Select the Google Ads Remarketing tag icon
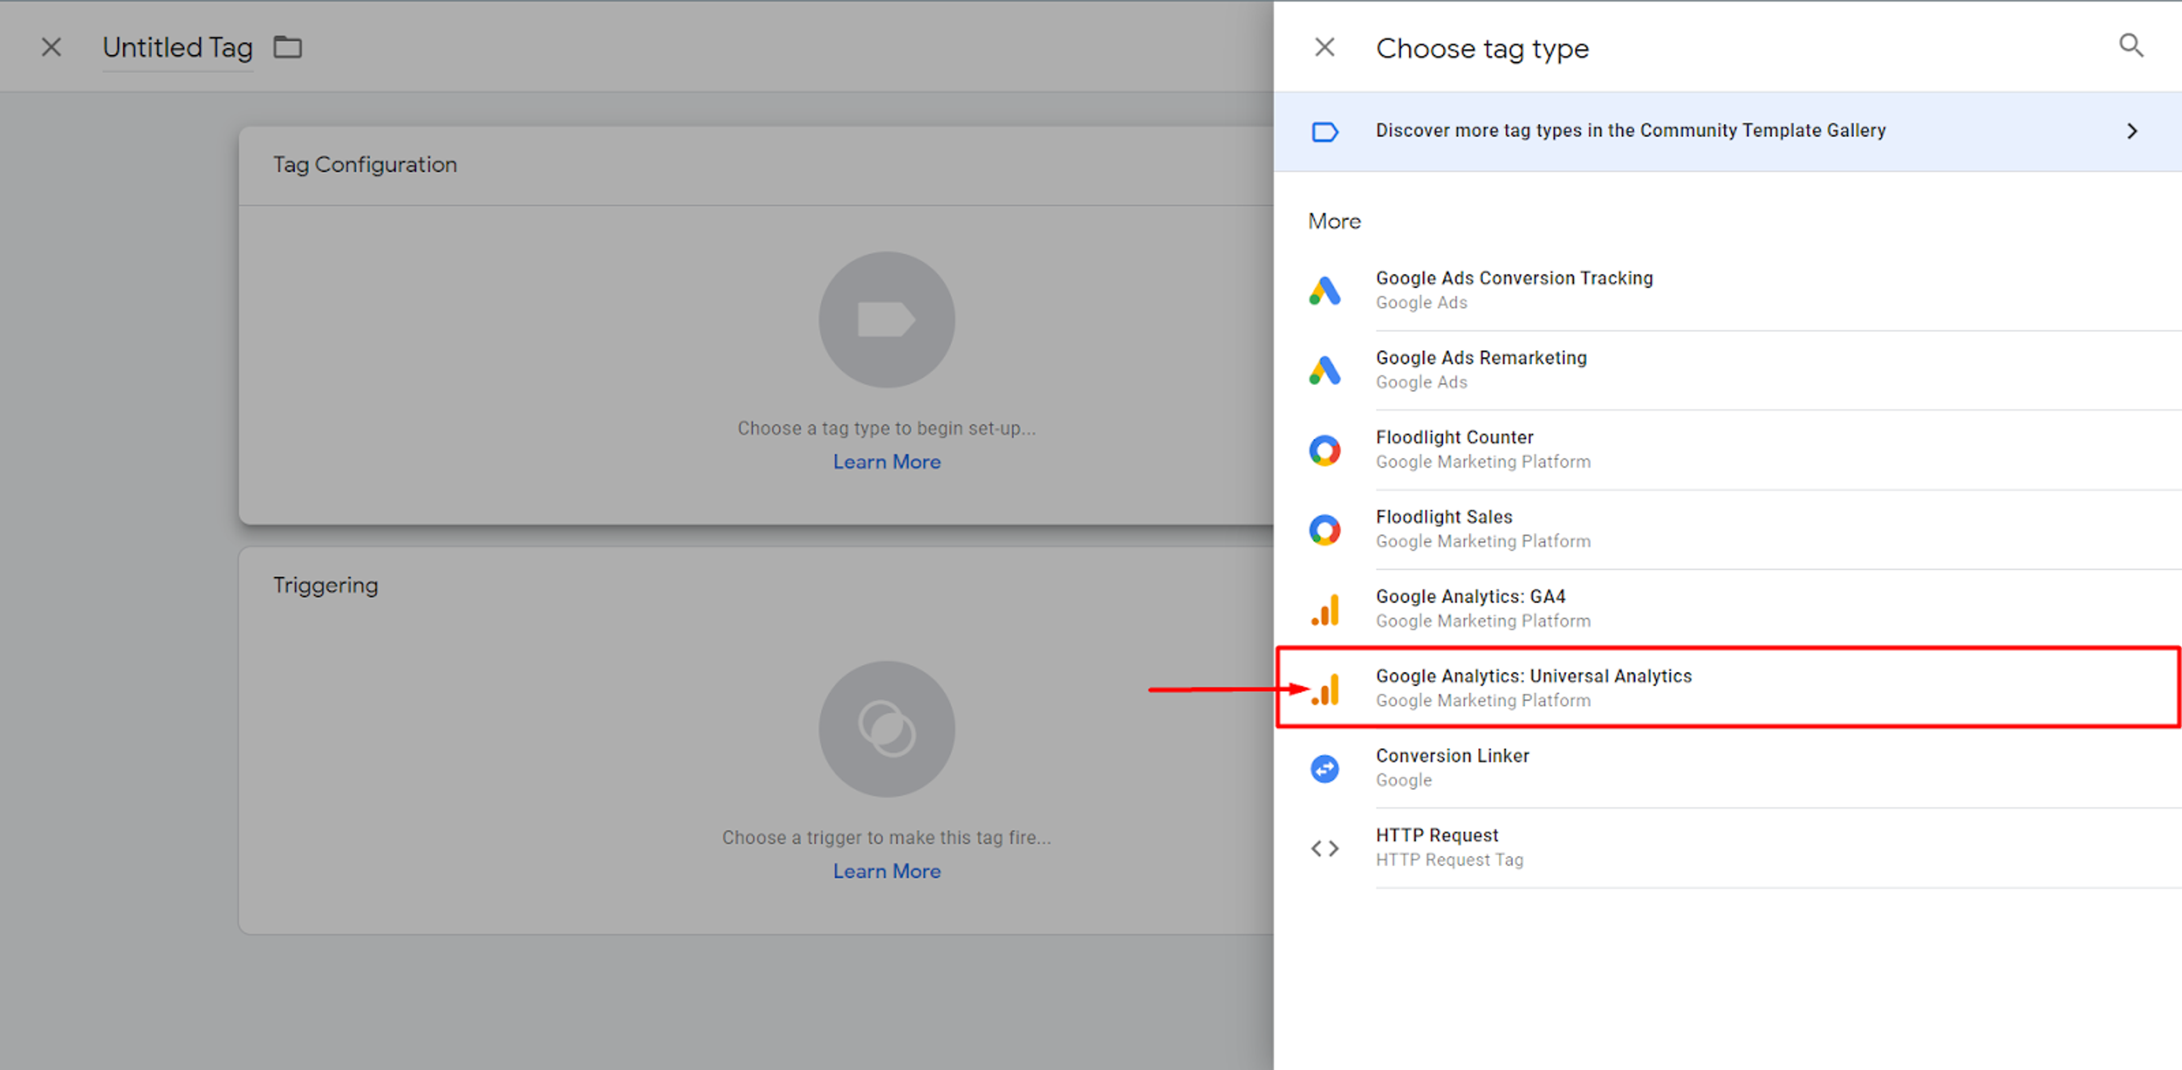This screenshot has width=2182, height=1070. coord(1325,370)
